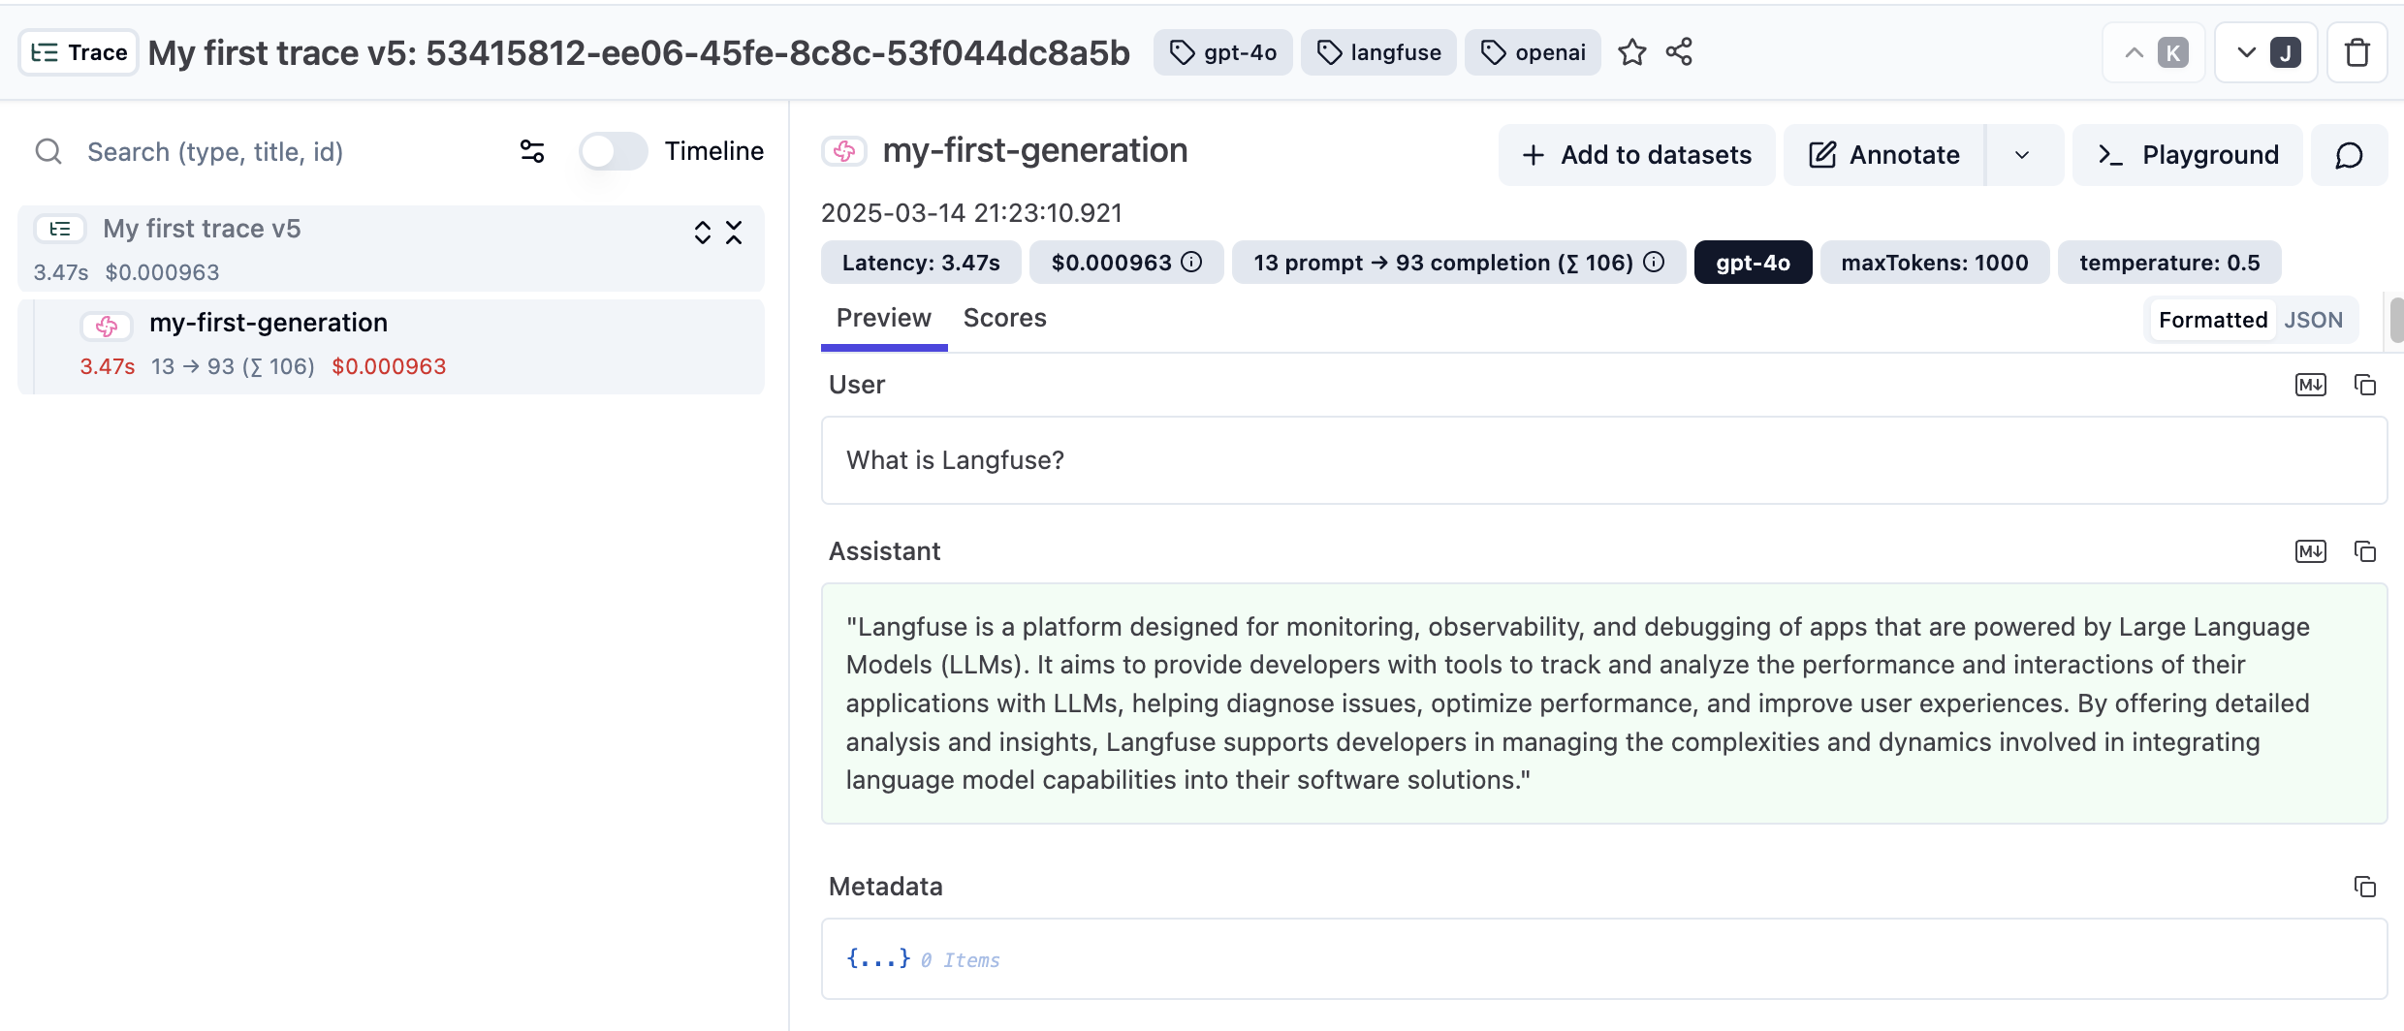Switch to the Scores tab

coord(1004,318)
